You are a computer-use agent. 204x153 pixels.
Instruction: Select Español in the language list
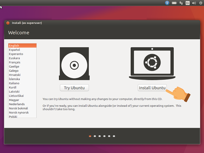(x=22, y=50)
